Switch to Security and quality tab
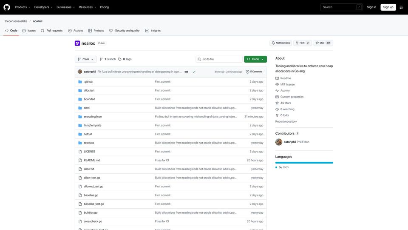 click(x=125, y=31)
